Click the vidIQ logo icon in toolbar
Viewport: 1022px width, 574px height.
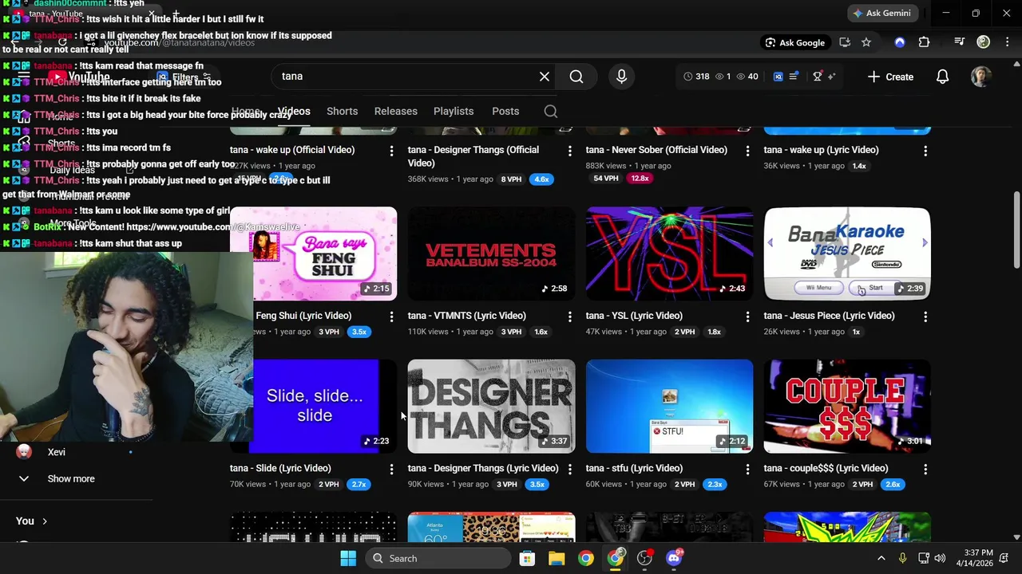coord(778,77)
